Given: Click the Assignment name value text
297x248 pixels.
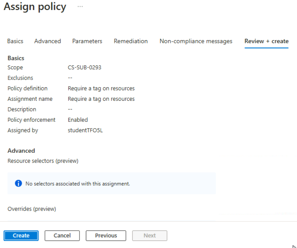Looking at the screenshot, I should (x=101, y=99).
